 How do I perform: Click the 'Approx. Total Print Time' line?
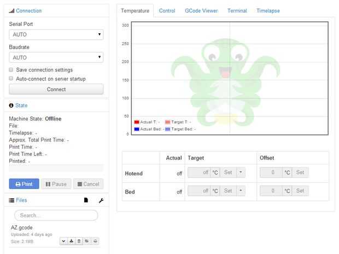tap(39, 140)
